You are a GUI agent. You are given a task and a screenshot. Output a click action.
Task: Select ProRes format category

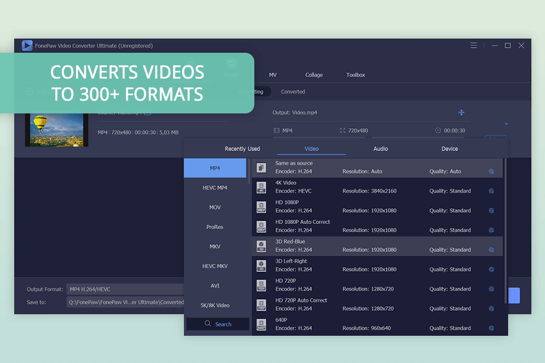point(215,227)
